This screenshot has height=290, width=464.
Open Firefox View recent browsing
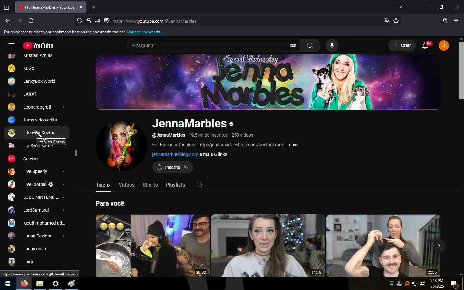click(6, 7)
